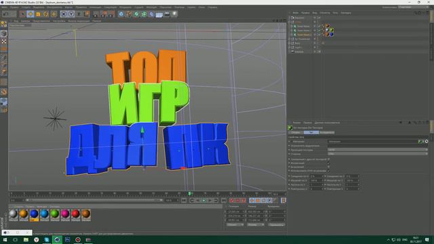Open the green array modeling objects icon

point(144,14)
